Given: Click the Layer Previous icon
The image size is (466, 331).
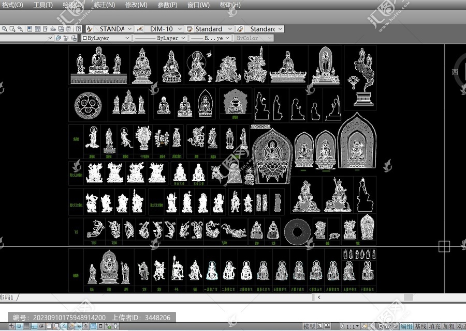Looking at the screenshot, I should (66, 38).
